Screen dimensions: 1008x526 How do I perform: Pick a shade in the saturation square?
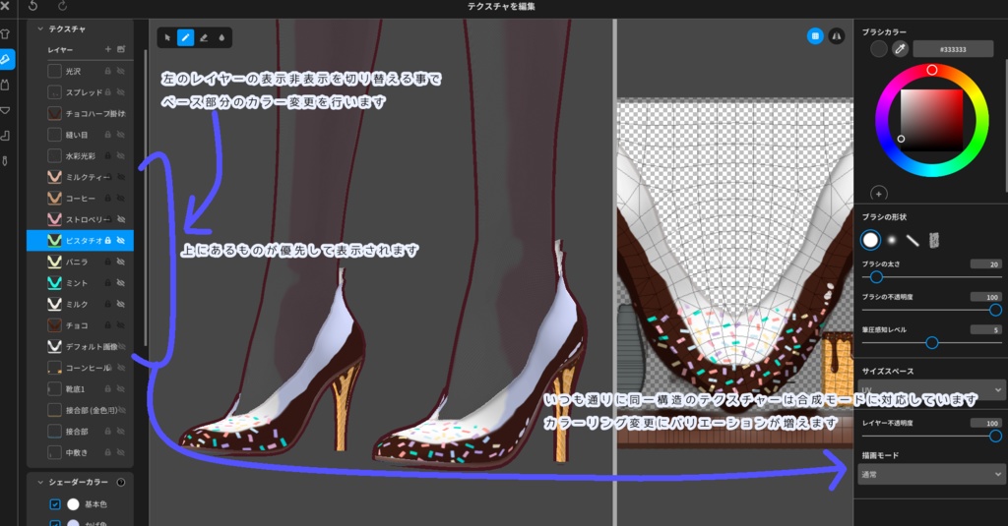click(931, 121)
